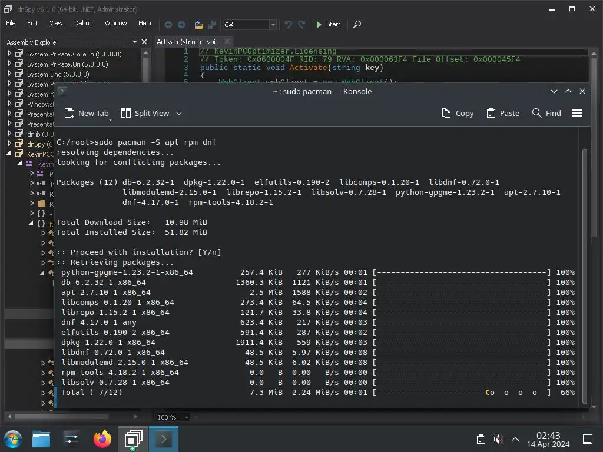Click Copy in Konsole toolbar
This screenshot has width=603, height=452.
pos(458,114)
